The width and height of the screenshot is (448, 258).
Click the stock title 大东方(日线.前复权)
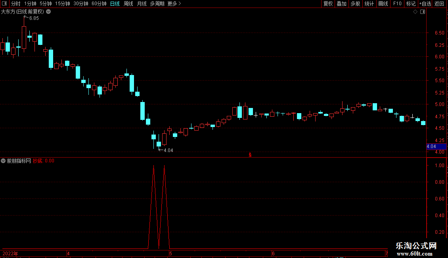point(23,12)
